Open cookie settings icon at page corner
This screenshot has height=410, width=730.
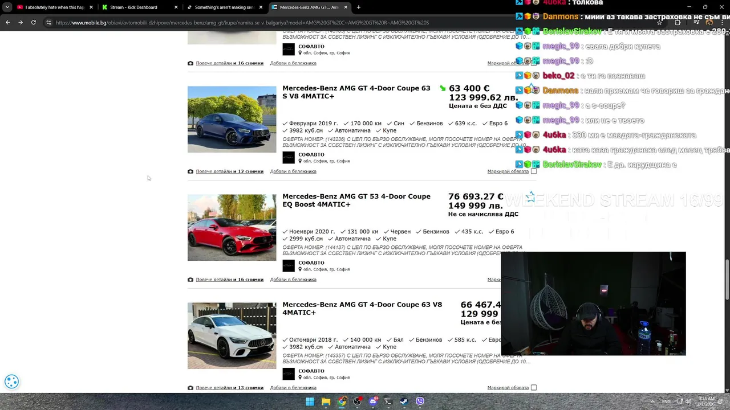point(11,382)
